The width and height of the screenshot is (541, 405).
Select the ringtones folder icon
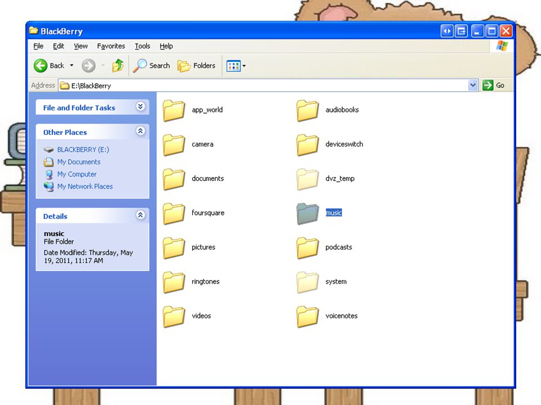click(174, 282)
